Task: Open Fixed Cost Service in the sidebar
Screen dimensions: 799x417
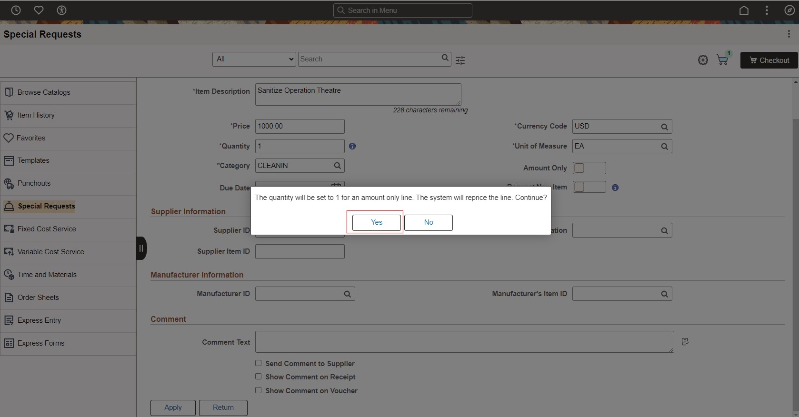Action: [68, 229]
